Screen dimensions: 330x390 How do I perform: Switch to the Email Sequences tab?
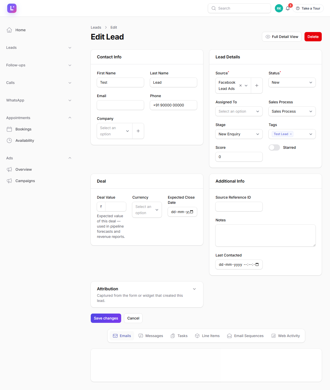click(245, 336)
